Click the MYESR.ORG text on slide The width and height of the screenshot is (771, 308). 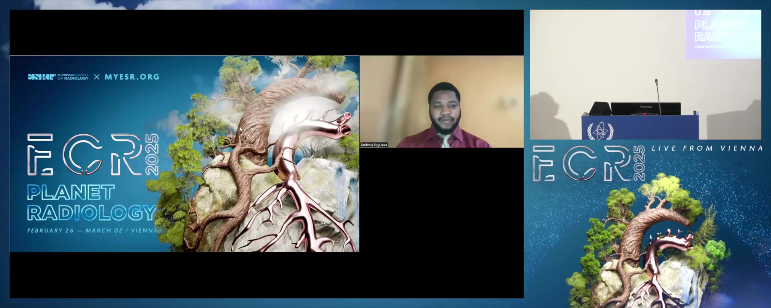(x=132, y=77)
